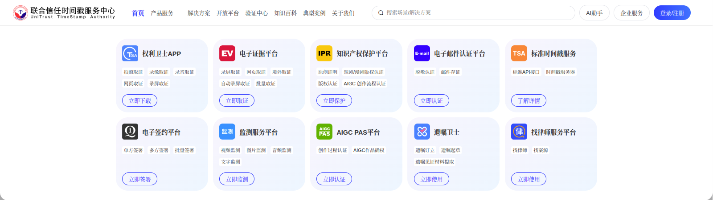
Task: Click the 登录/注册 button
Action: tap(672, 13)
